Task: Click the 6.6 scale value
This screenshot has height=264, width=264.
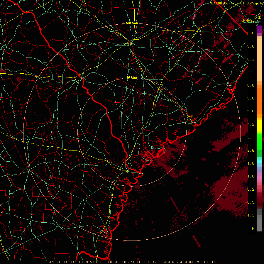Action: click(x=251, y=85)
